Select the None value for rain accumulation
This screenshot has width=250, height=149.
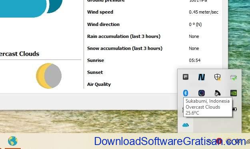pyautogui.click(x=194, y=36)
